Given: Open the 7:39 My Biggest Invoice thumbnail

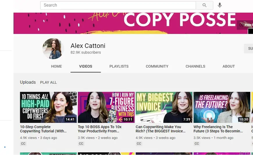Looking at the screenshot, I should pos(164,107).
